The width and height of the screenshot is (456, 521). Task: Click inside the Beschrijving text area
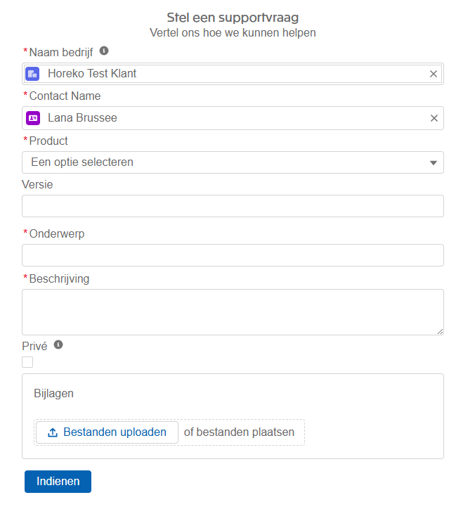point(233,311)
